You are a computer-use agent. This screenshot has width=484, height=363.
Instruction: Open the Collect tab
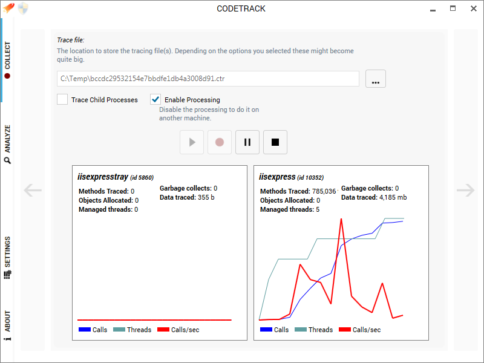tap(7, 60)
